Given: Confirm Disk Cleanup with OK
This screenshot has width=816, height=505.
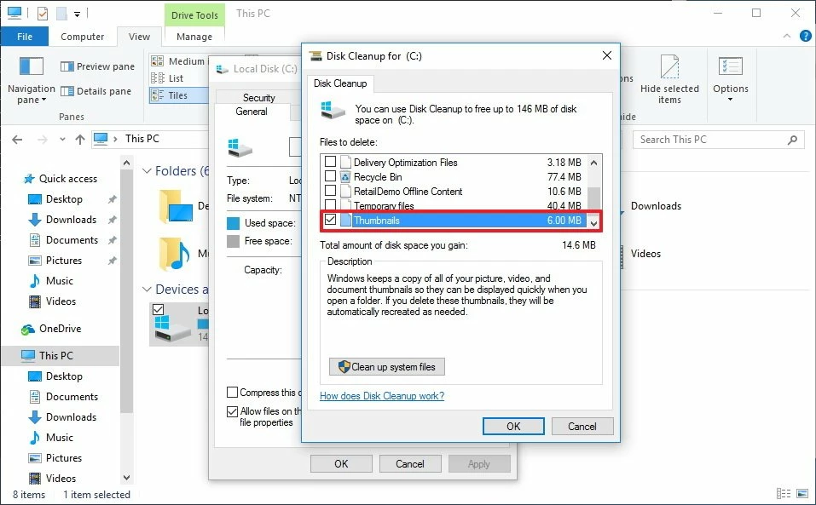Looking at the screenshot, I should pyautogui.click(x=513, y=427).
